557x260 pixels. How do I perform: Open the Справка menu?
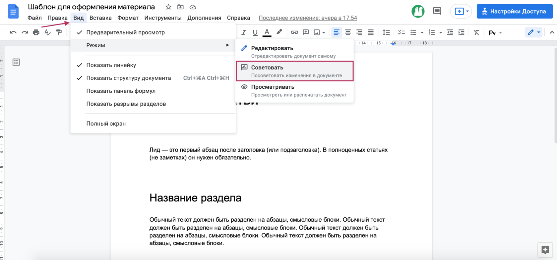238,18
